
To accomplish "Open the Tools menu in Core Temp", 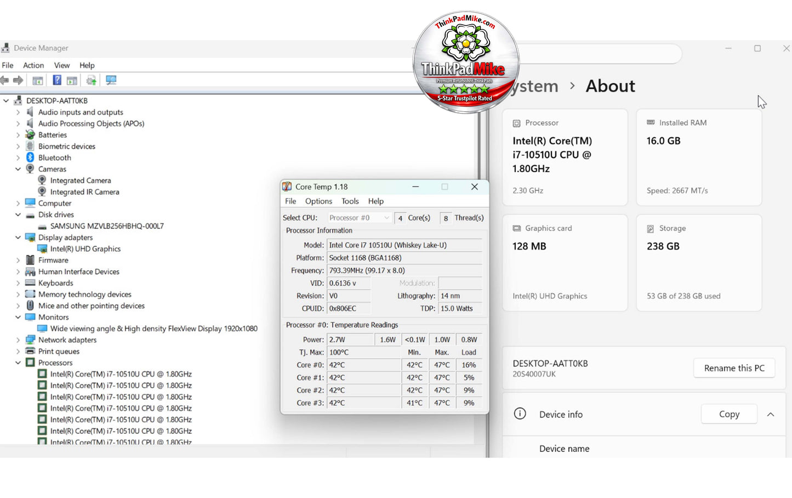I will point(350,201).
